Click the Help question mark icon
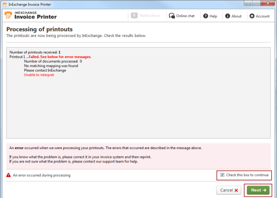Screen dimensions: 277x198 205,16
